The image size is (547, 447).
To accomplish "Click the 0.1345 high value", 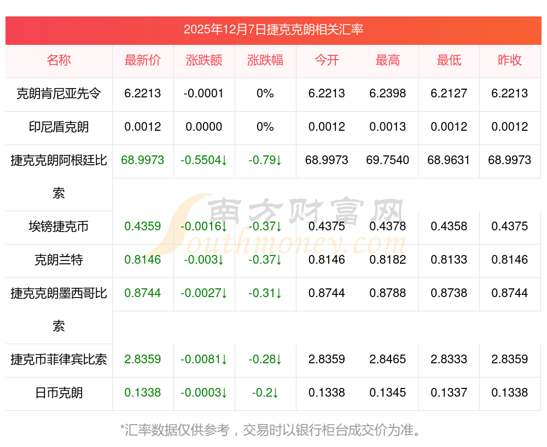I will [x=388, y=393].
